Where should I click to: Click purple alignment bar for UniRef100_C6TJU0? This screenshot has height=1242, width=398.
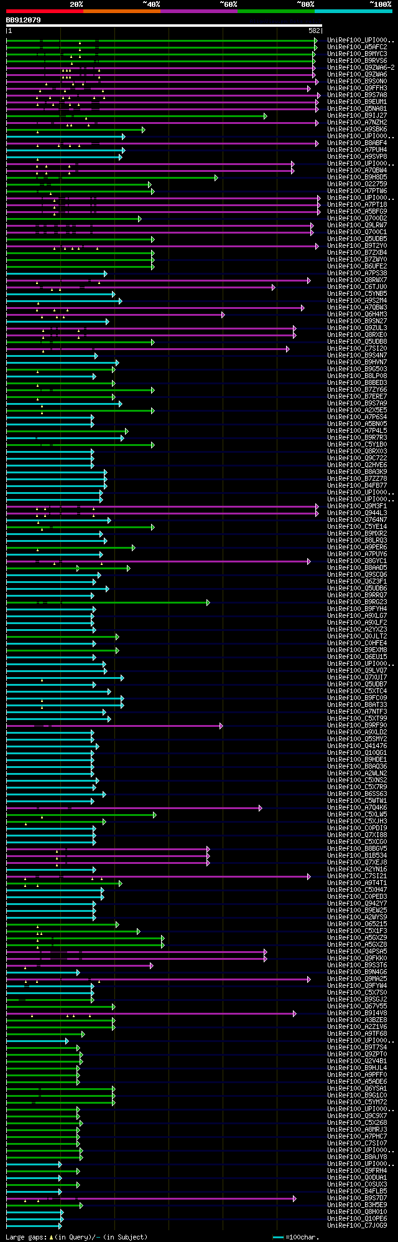click(141, 287)
